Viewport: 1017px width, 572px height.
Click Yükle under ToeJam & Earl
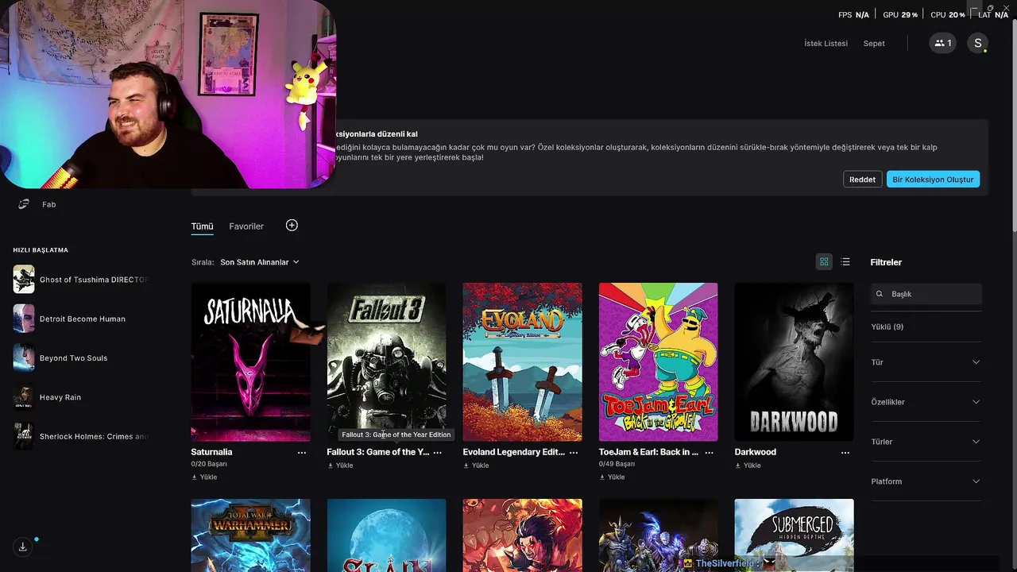click(612, 477)
